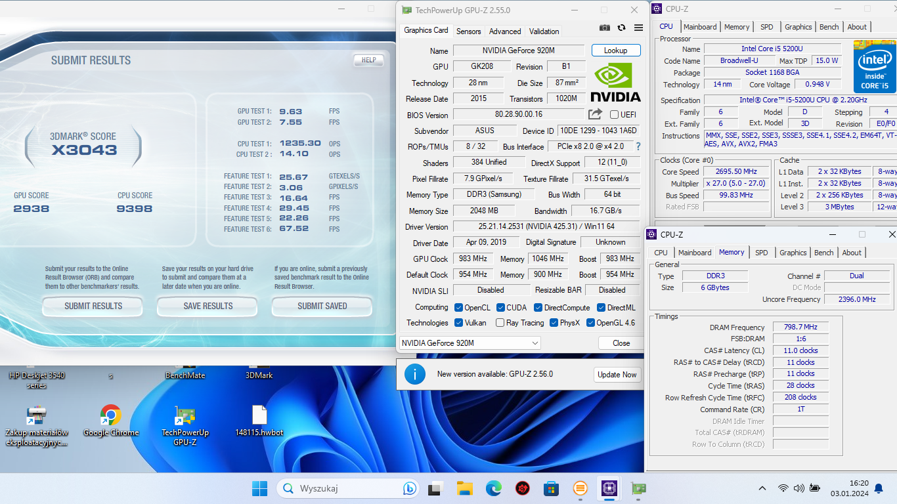Open Microsoft Store from the taskbar
Viewport: 897px width, 504px height.
tap(551, 488)
